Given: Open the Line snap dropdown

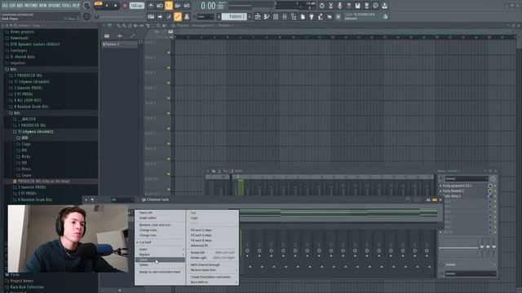Looking at the screenshot, I should point(205,16).
